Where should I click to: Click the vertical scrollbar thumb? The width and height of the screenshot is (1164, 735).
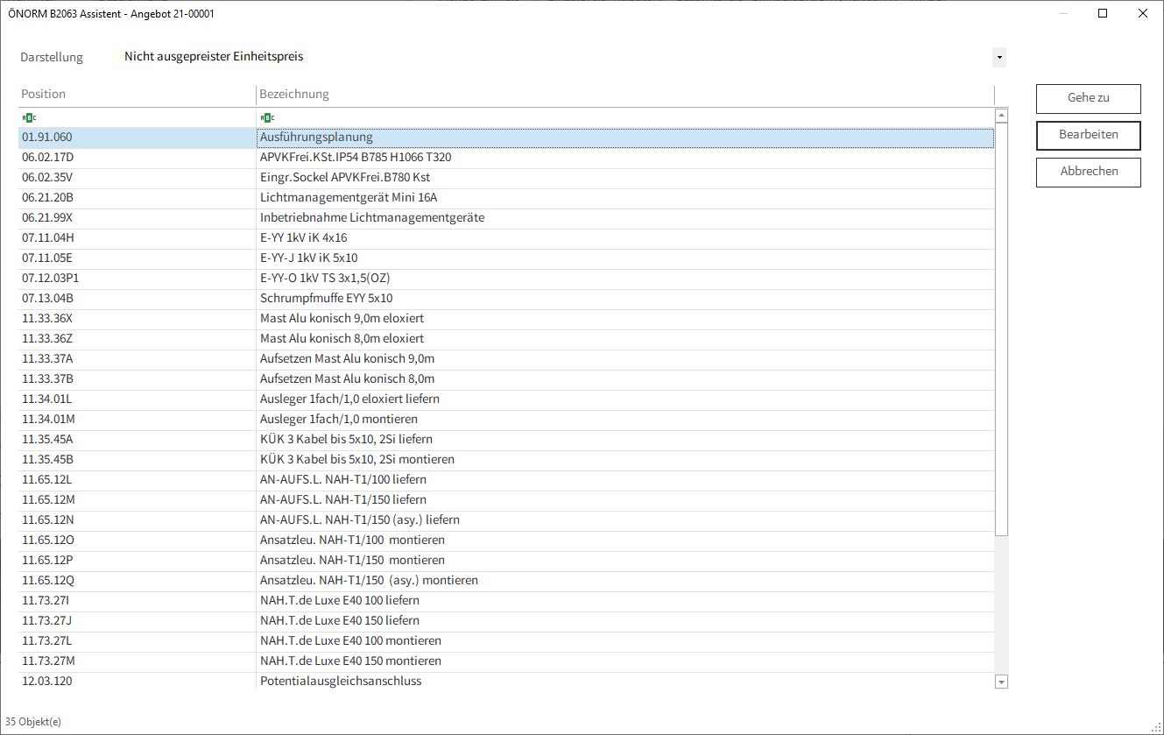click(1002, 329)
